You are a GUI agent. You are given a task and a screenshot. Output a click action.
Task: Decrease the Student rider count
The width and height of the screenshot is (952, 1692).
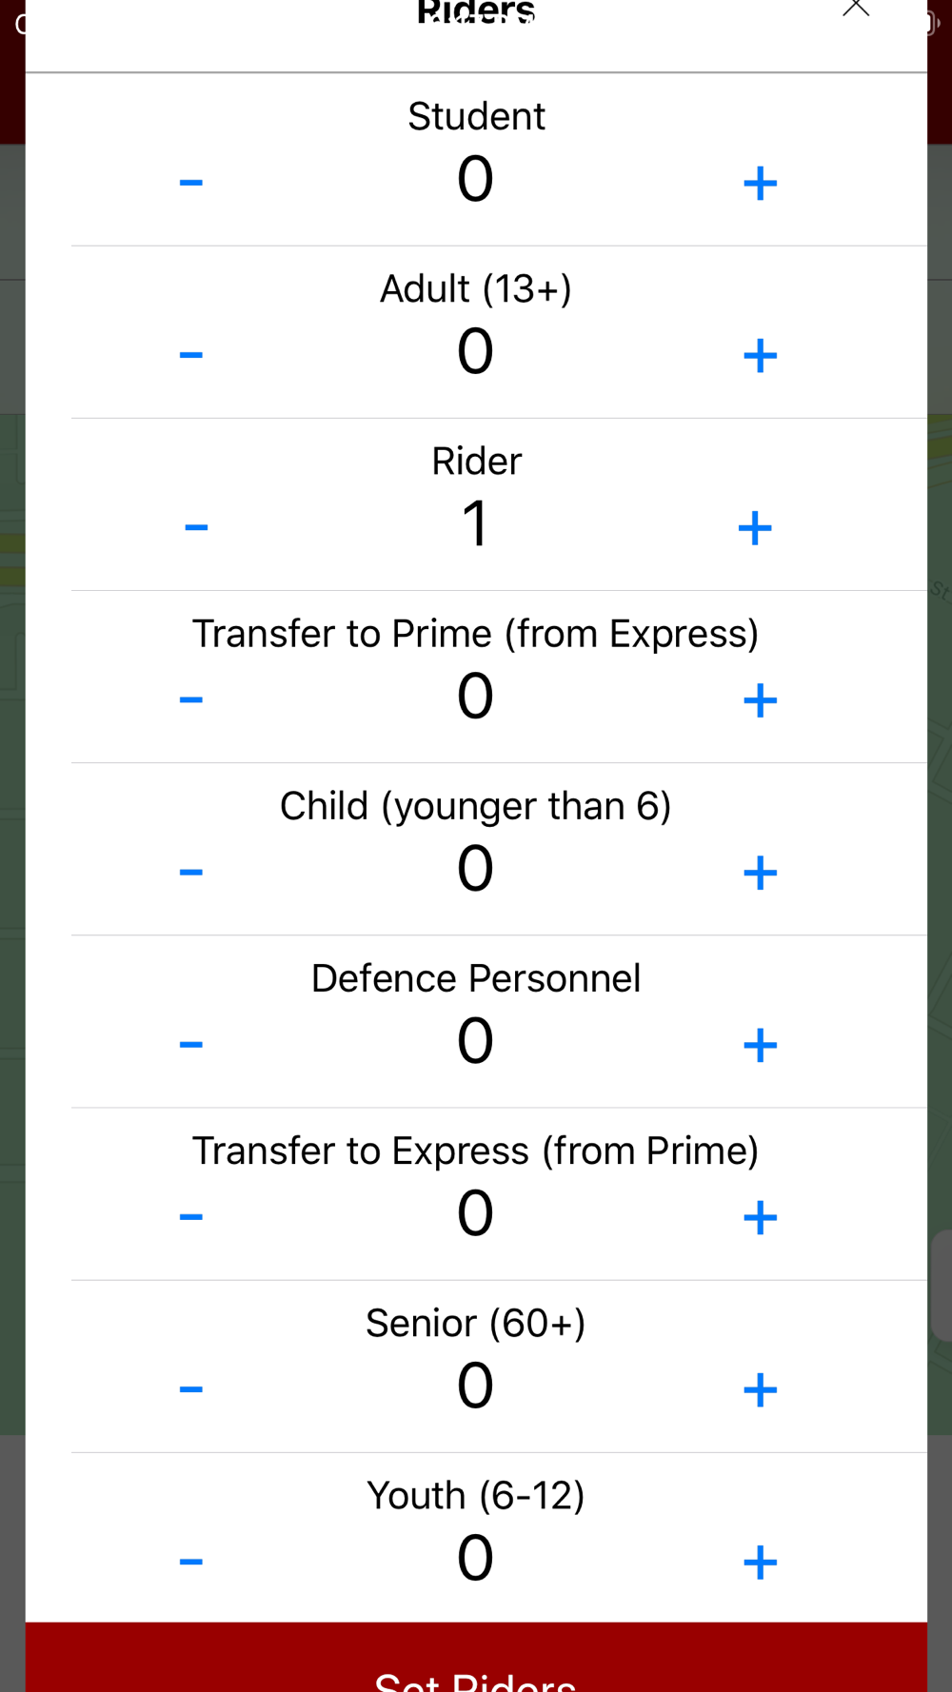190,183
